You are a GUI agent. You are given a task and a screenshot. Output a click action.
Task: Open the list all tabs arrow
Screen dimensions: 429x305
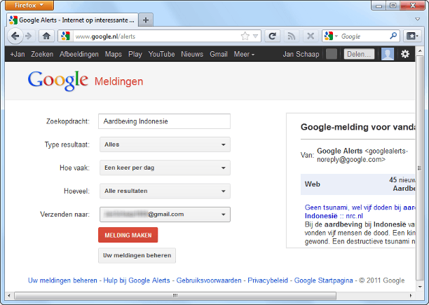(418, 19)
